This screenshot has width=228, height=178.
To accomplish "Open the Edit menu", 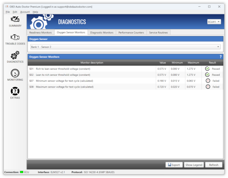I will tap(15, 12).
